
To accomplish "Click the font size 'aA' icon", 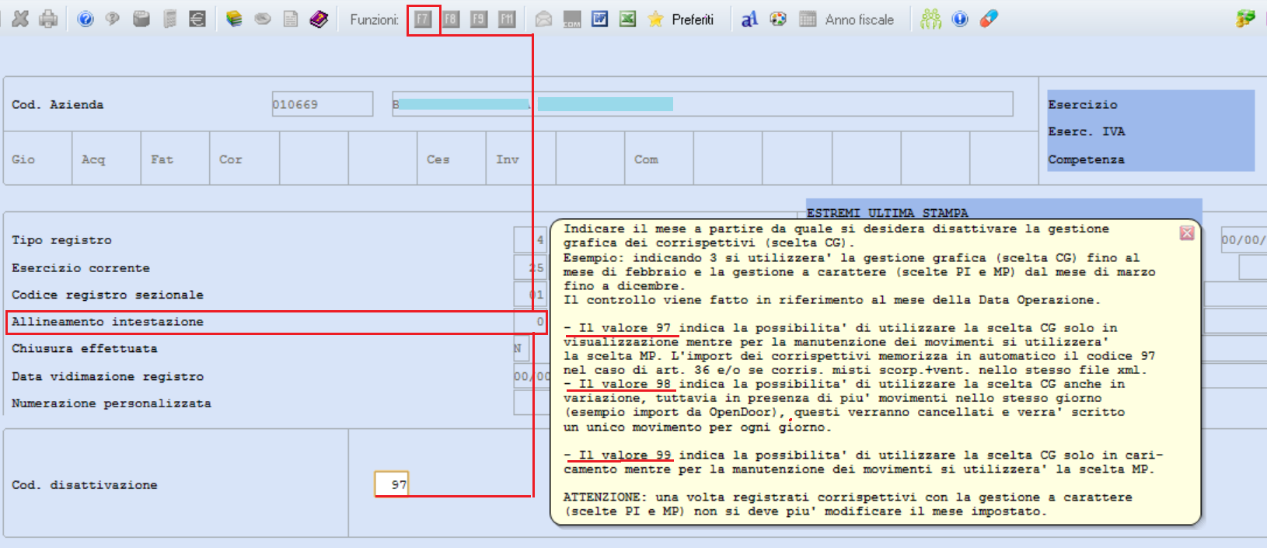I will [749, 19].
